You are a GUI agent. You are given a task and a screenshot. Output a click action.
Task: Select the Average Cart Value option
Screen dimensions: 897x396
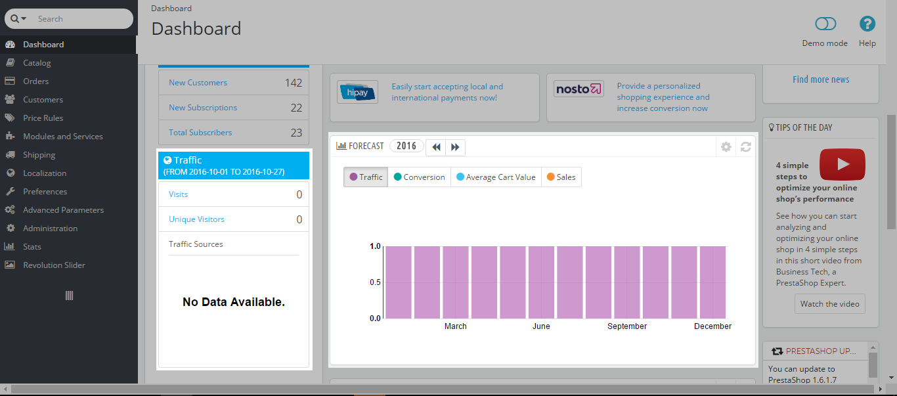click(x=496, y=177)
